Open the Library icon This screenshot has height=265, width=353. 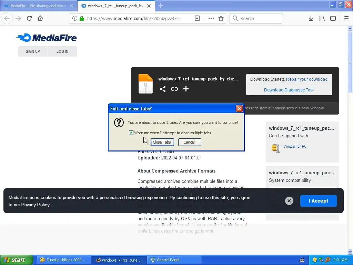(x=322, y=19)
